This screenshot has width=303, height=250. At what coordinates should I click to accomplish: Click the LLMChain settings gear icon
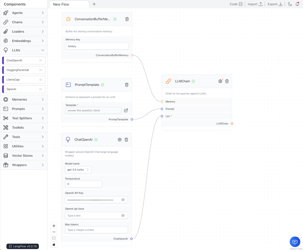(220, 81)
